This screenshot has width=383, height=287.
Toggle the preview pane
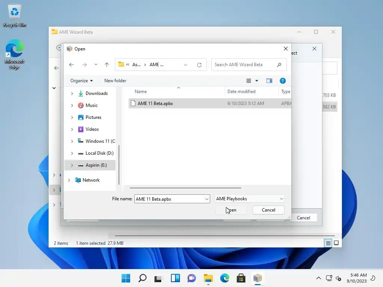269,81
